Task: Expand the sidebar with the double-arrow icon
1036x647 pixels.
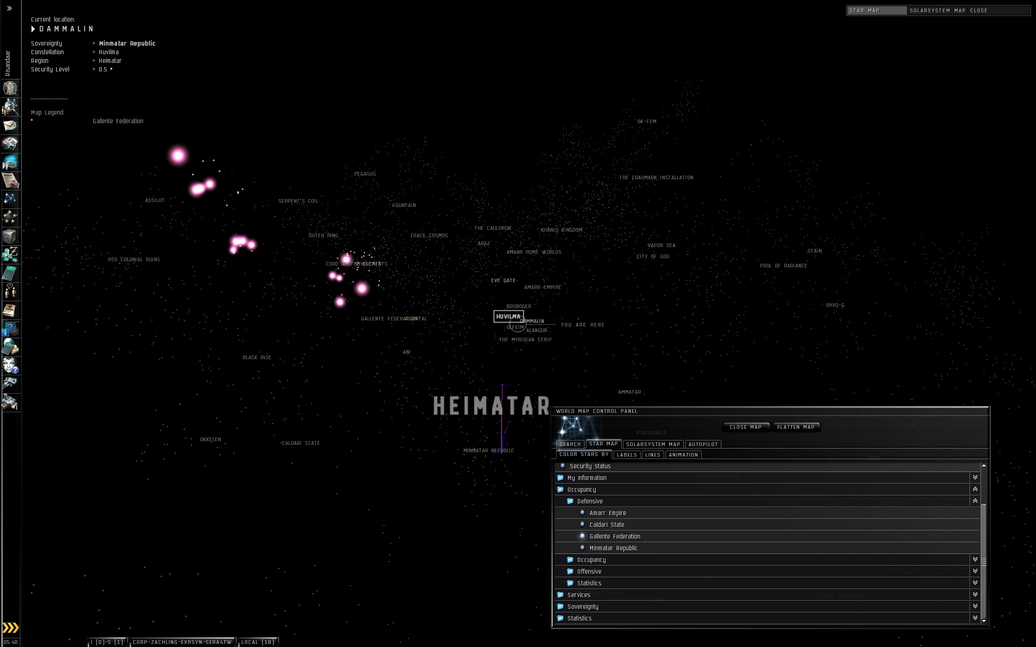Action: 9,9
